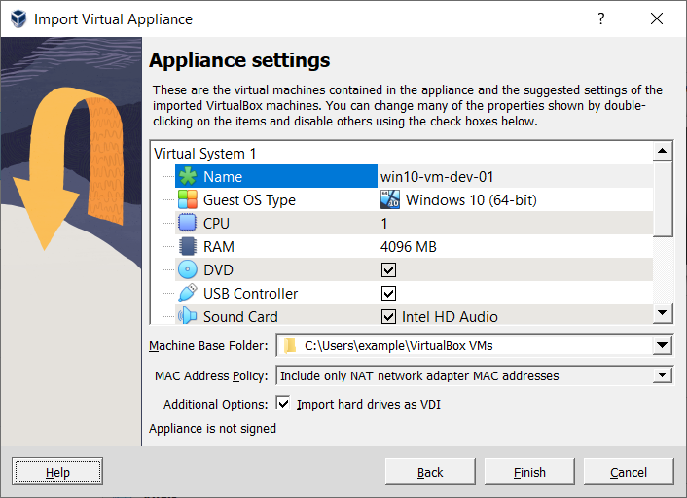Click the scroll down arrow in settings list
The height and width of the screenshot is (498, 687).
[663, 313]
